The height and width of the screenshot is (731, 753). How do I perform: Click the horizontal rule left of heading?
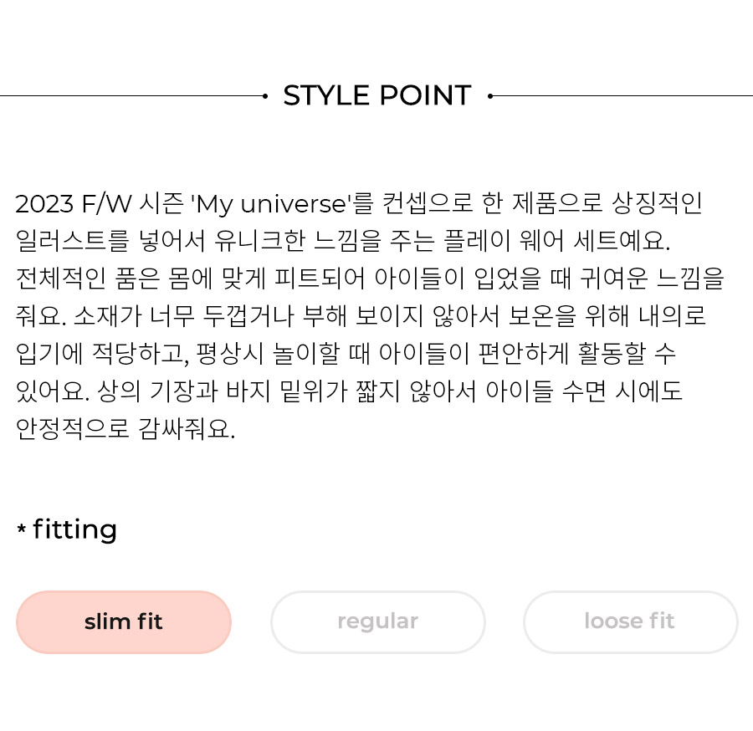click(x=131, y=96)
